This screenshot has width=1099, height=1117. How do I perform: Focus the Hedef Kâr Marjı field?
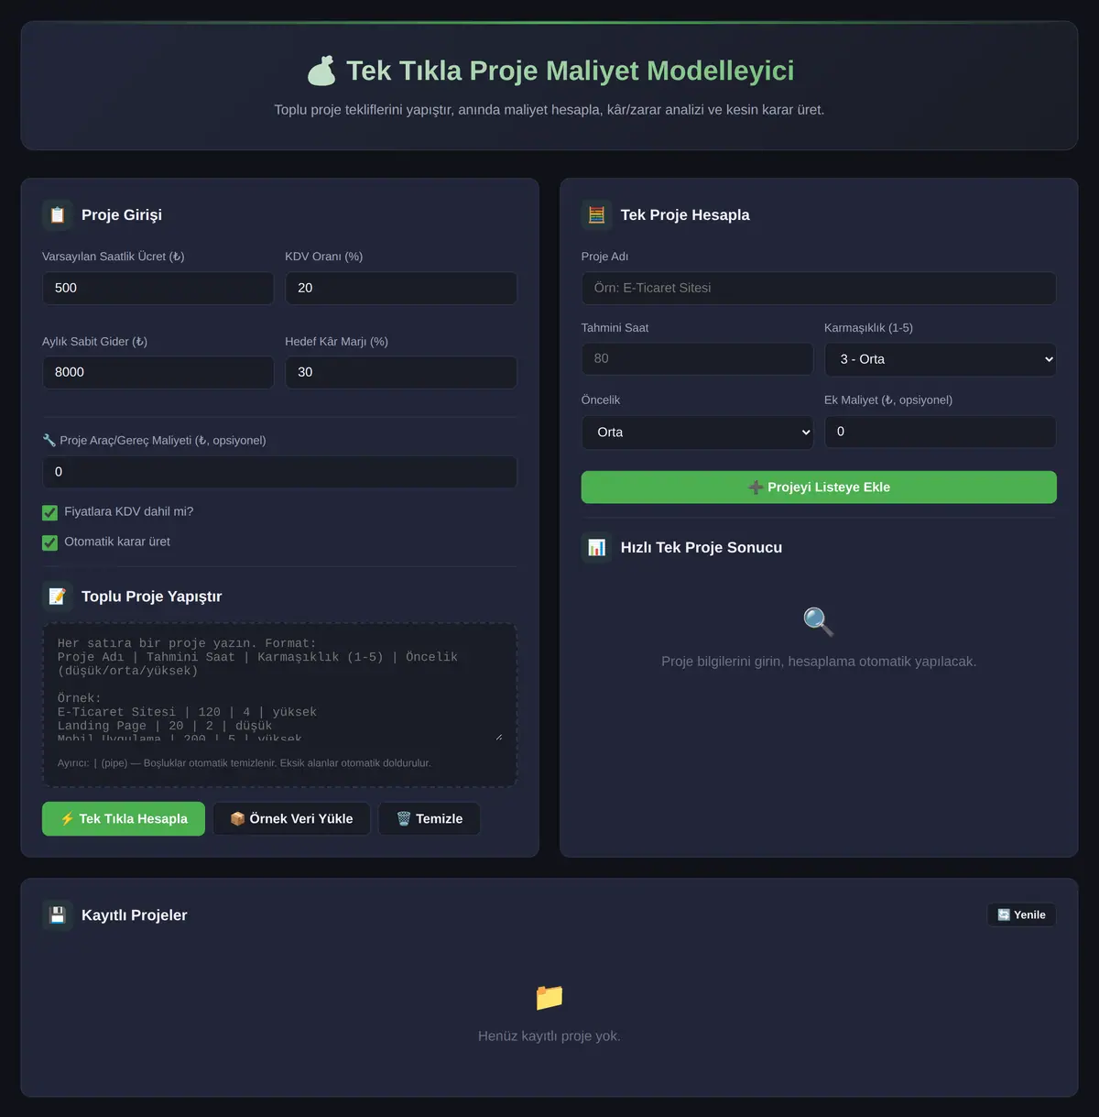pyautogui.click(x=401, y=372)
